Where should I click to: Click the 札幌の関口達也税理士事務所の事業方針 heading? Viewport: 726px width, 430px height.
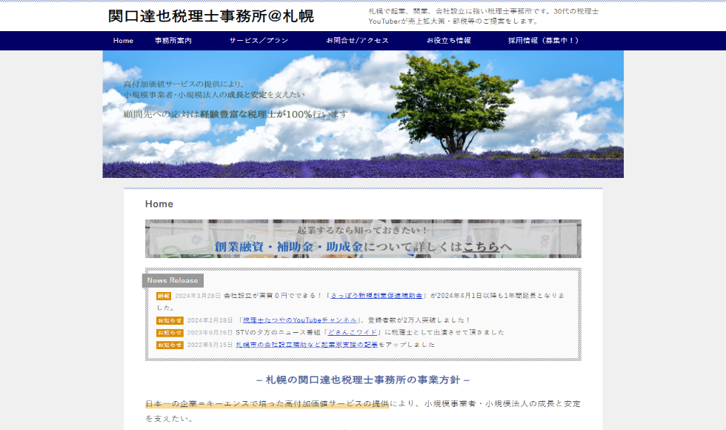(x=363, y=380)
